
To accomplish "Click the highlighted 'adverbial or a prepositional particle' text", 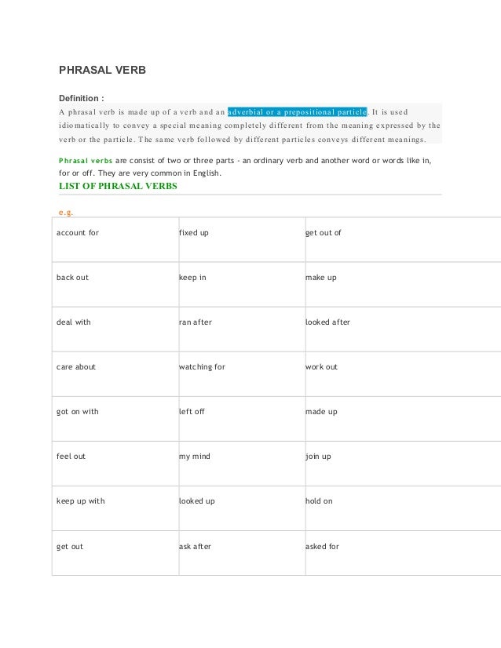I will coord(297,112).
